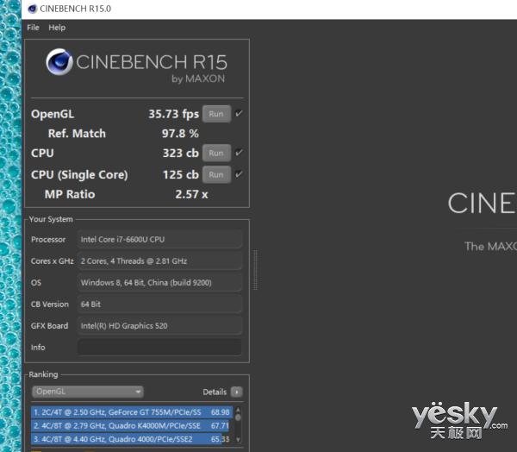This screenshot has width=517, height=452.
Task: Run the CPU (Single Core) benchmark
Action: click(x=216, y=174)
